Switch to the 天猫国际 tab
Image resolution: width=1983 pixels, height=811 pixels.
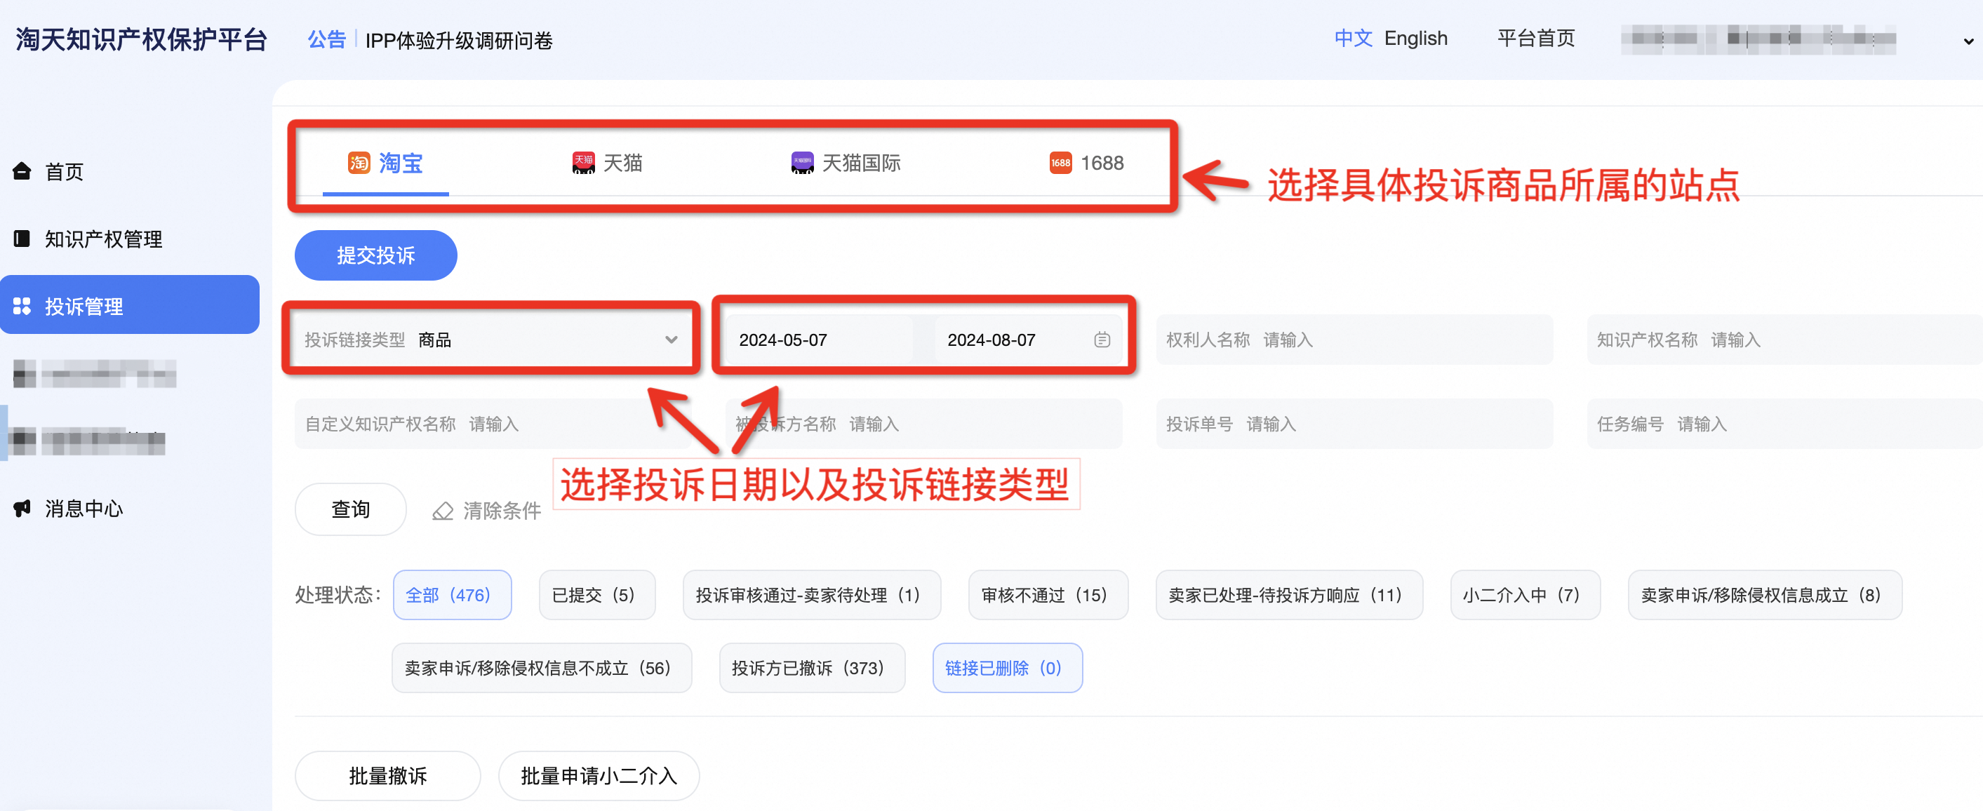point(846,163)
